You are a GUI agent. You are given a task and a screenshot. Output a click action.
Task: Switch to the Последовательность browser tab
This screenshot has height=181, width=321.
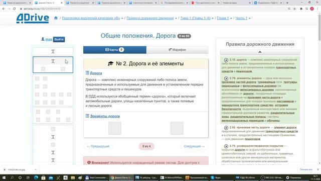174,3
